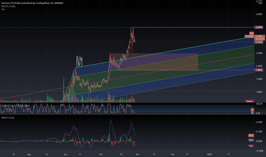Select the MACD 12|26 indicator legend
This screenshot has width=266, height=157.
(8, 118)
